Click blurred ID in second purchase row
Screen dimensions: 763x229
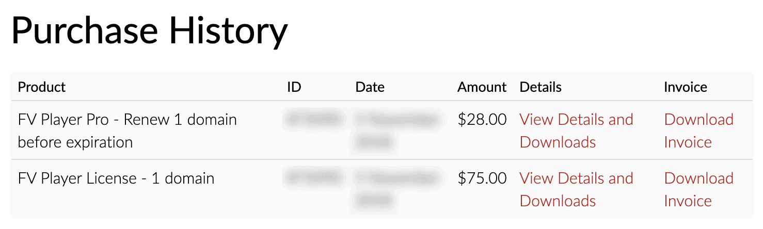[x=314, y=178]
